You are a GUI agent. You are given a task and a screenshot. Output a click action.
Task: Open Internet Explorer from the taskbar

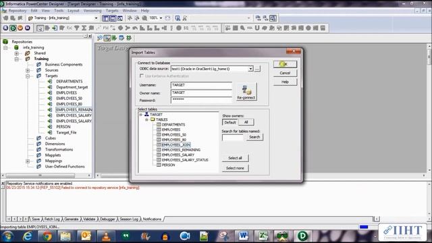tap(28, 236)
